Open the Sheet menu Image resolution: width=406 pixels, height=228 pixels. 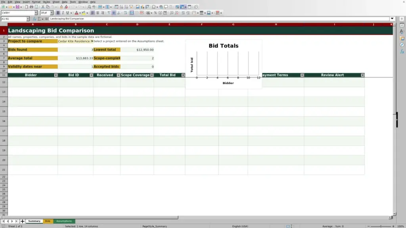(56, 2)
